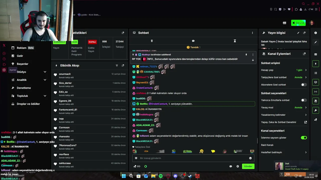321x180 pixels.
Task: Click the chat icon in right sidebar
Action: 315,82
